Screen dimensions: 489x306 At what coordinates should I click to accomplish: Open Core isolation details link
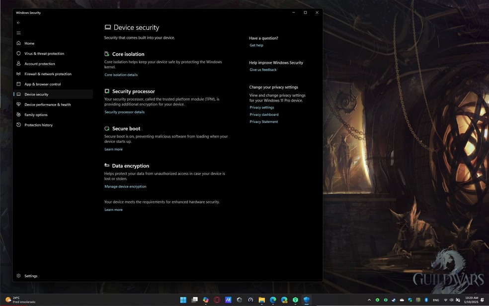coord(121,75)
